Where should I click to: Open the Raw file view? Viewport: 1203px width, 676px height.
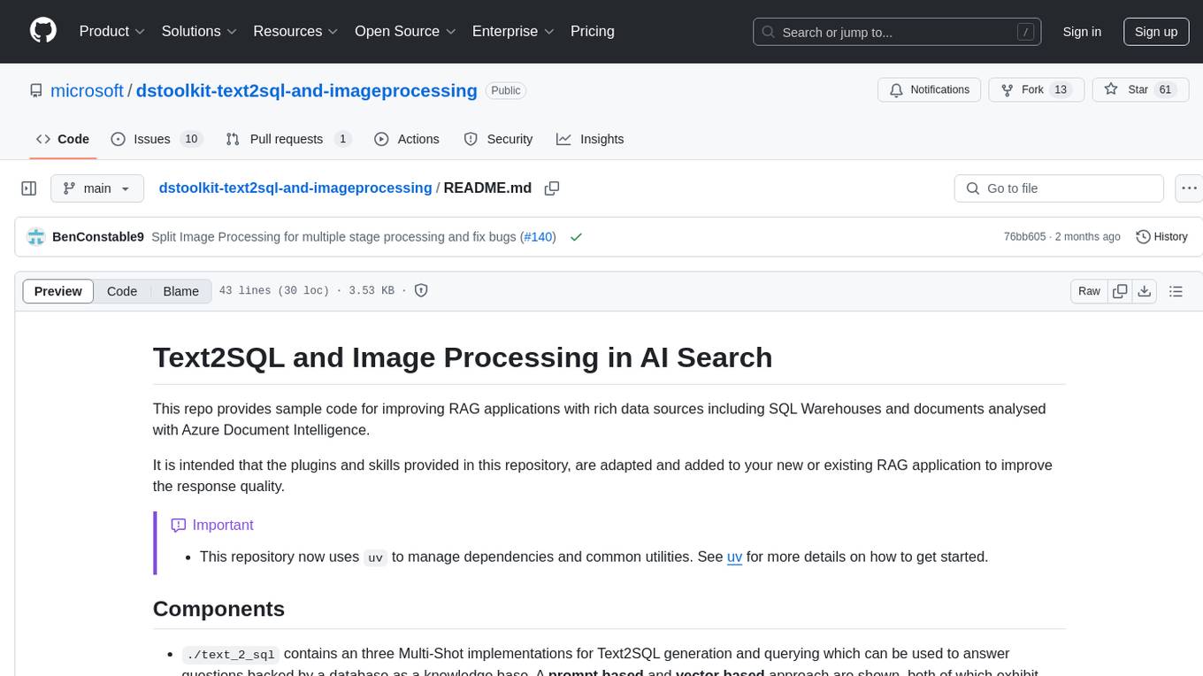(x=1089, y=291)
